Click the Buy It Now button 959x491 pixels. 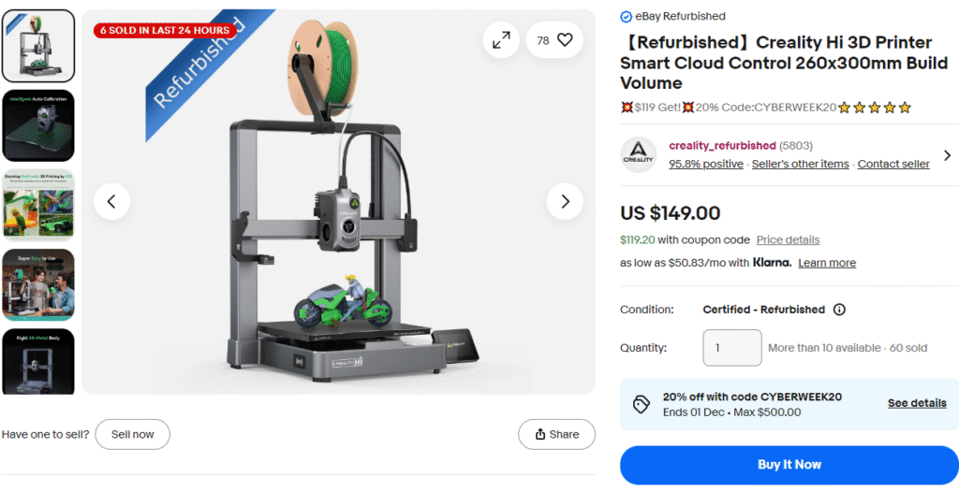789,465
